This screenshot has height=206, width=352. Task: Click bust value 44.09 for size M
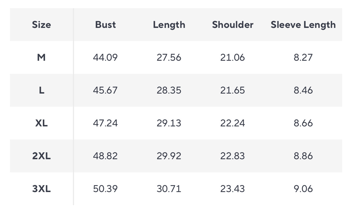coord(105,57)
